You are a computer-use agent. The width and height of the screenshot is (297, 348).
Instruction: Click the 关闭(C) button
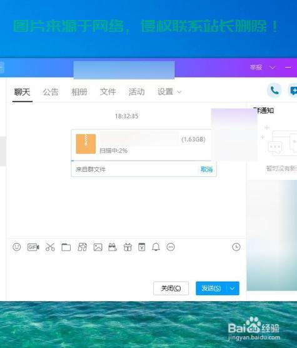(x=171, y=288)
